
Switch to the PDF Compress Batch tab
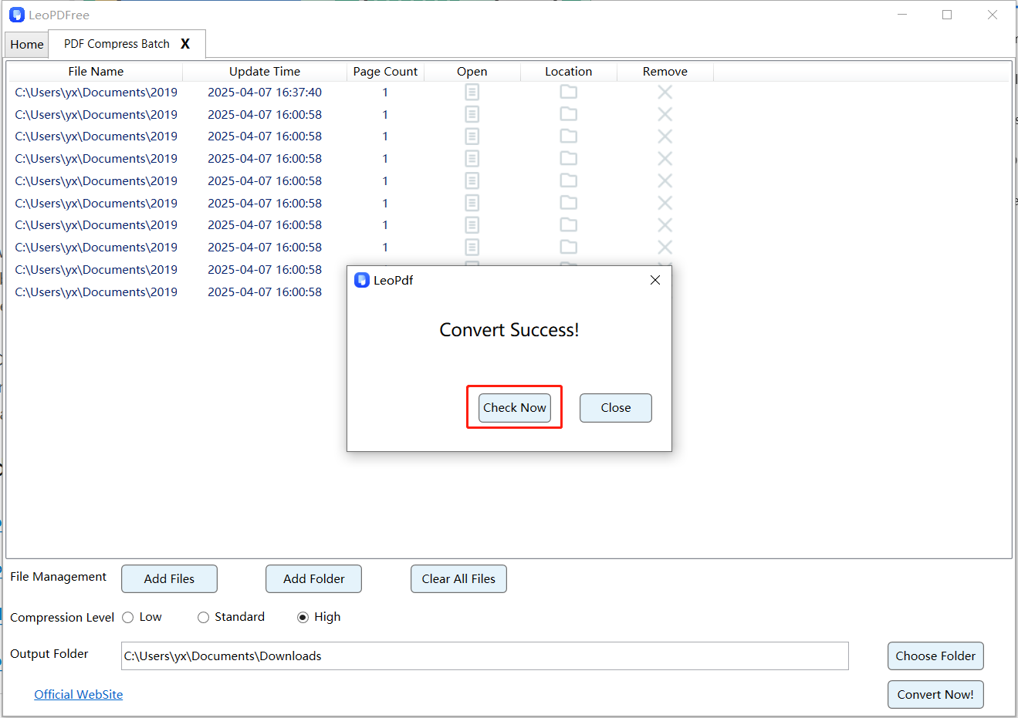tap(116, 44)
